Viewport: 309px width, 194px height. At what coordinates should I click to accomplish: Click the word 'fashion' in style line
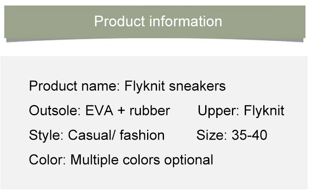tap(142, 135)
